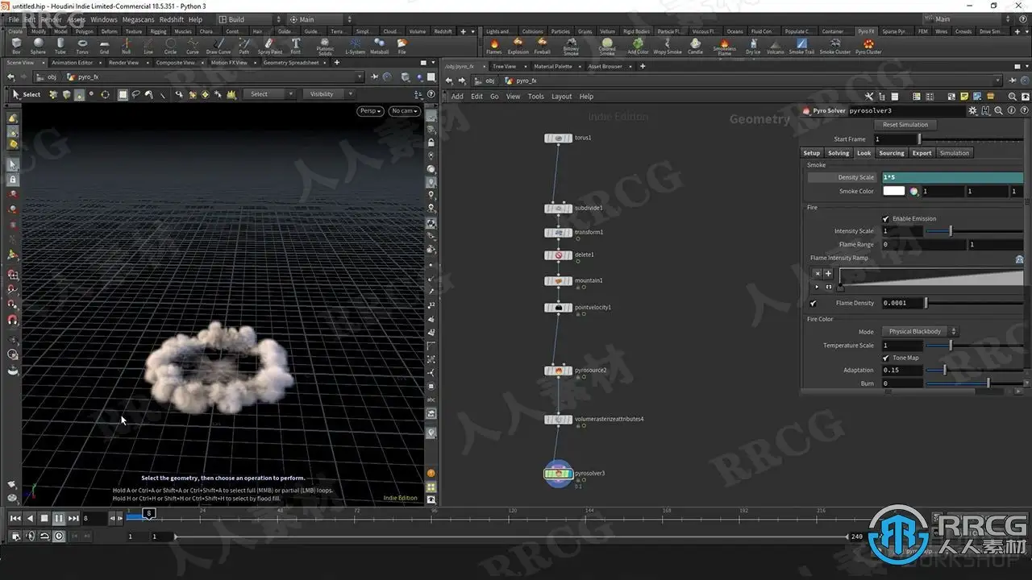Toggle the Flame Density checkbox
Image resolution: width=1032 pixels, height=580 pixels.
(x=813, y=304)
